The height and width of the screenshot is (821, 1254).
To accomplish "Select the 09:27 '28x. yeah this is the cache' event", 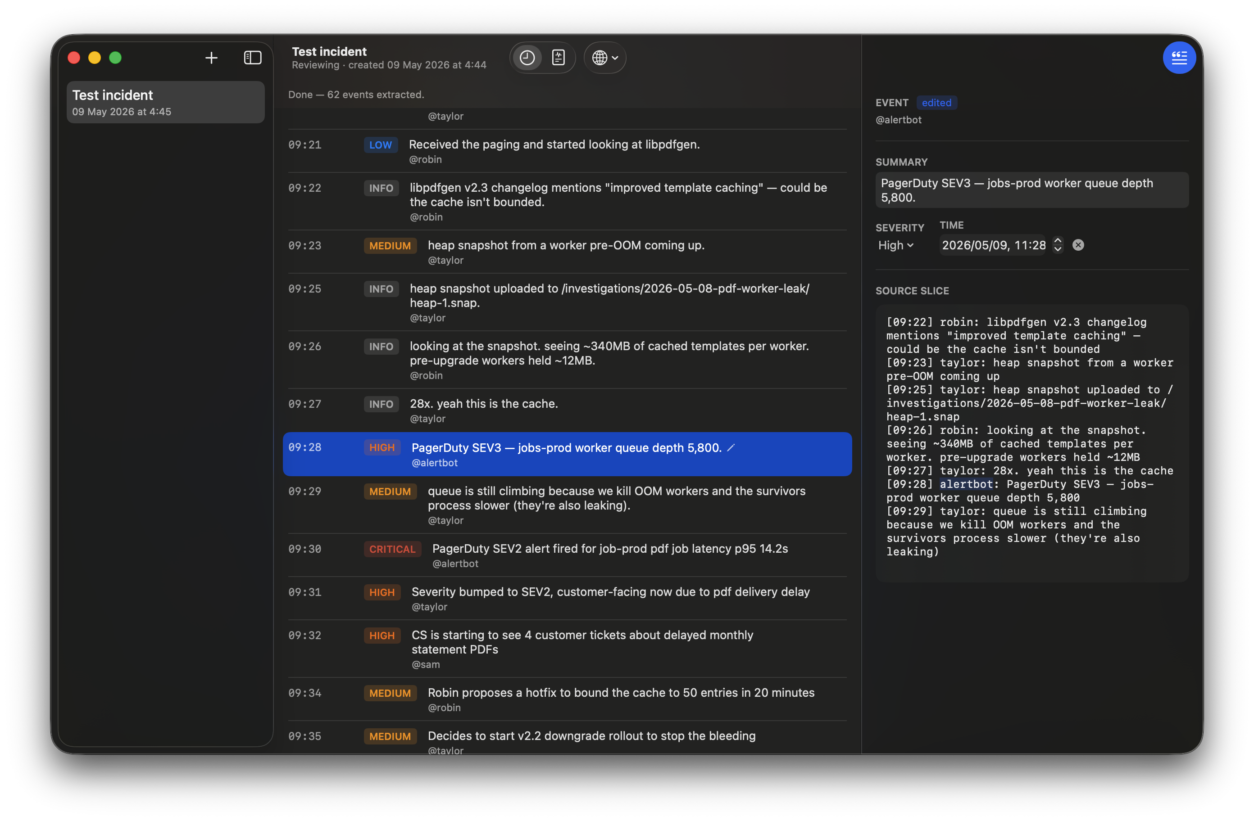I will [567, 411].
